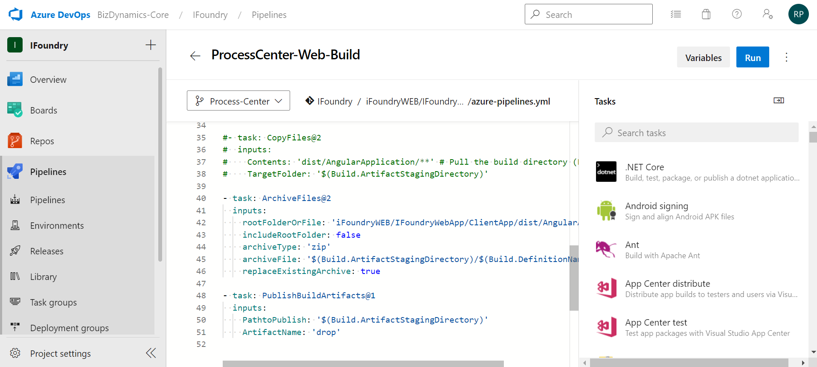Select the Ant task icon
Screen dimensions: 817x367
pos(606,249)
